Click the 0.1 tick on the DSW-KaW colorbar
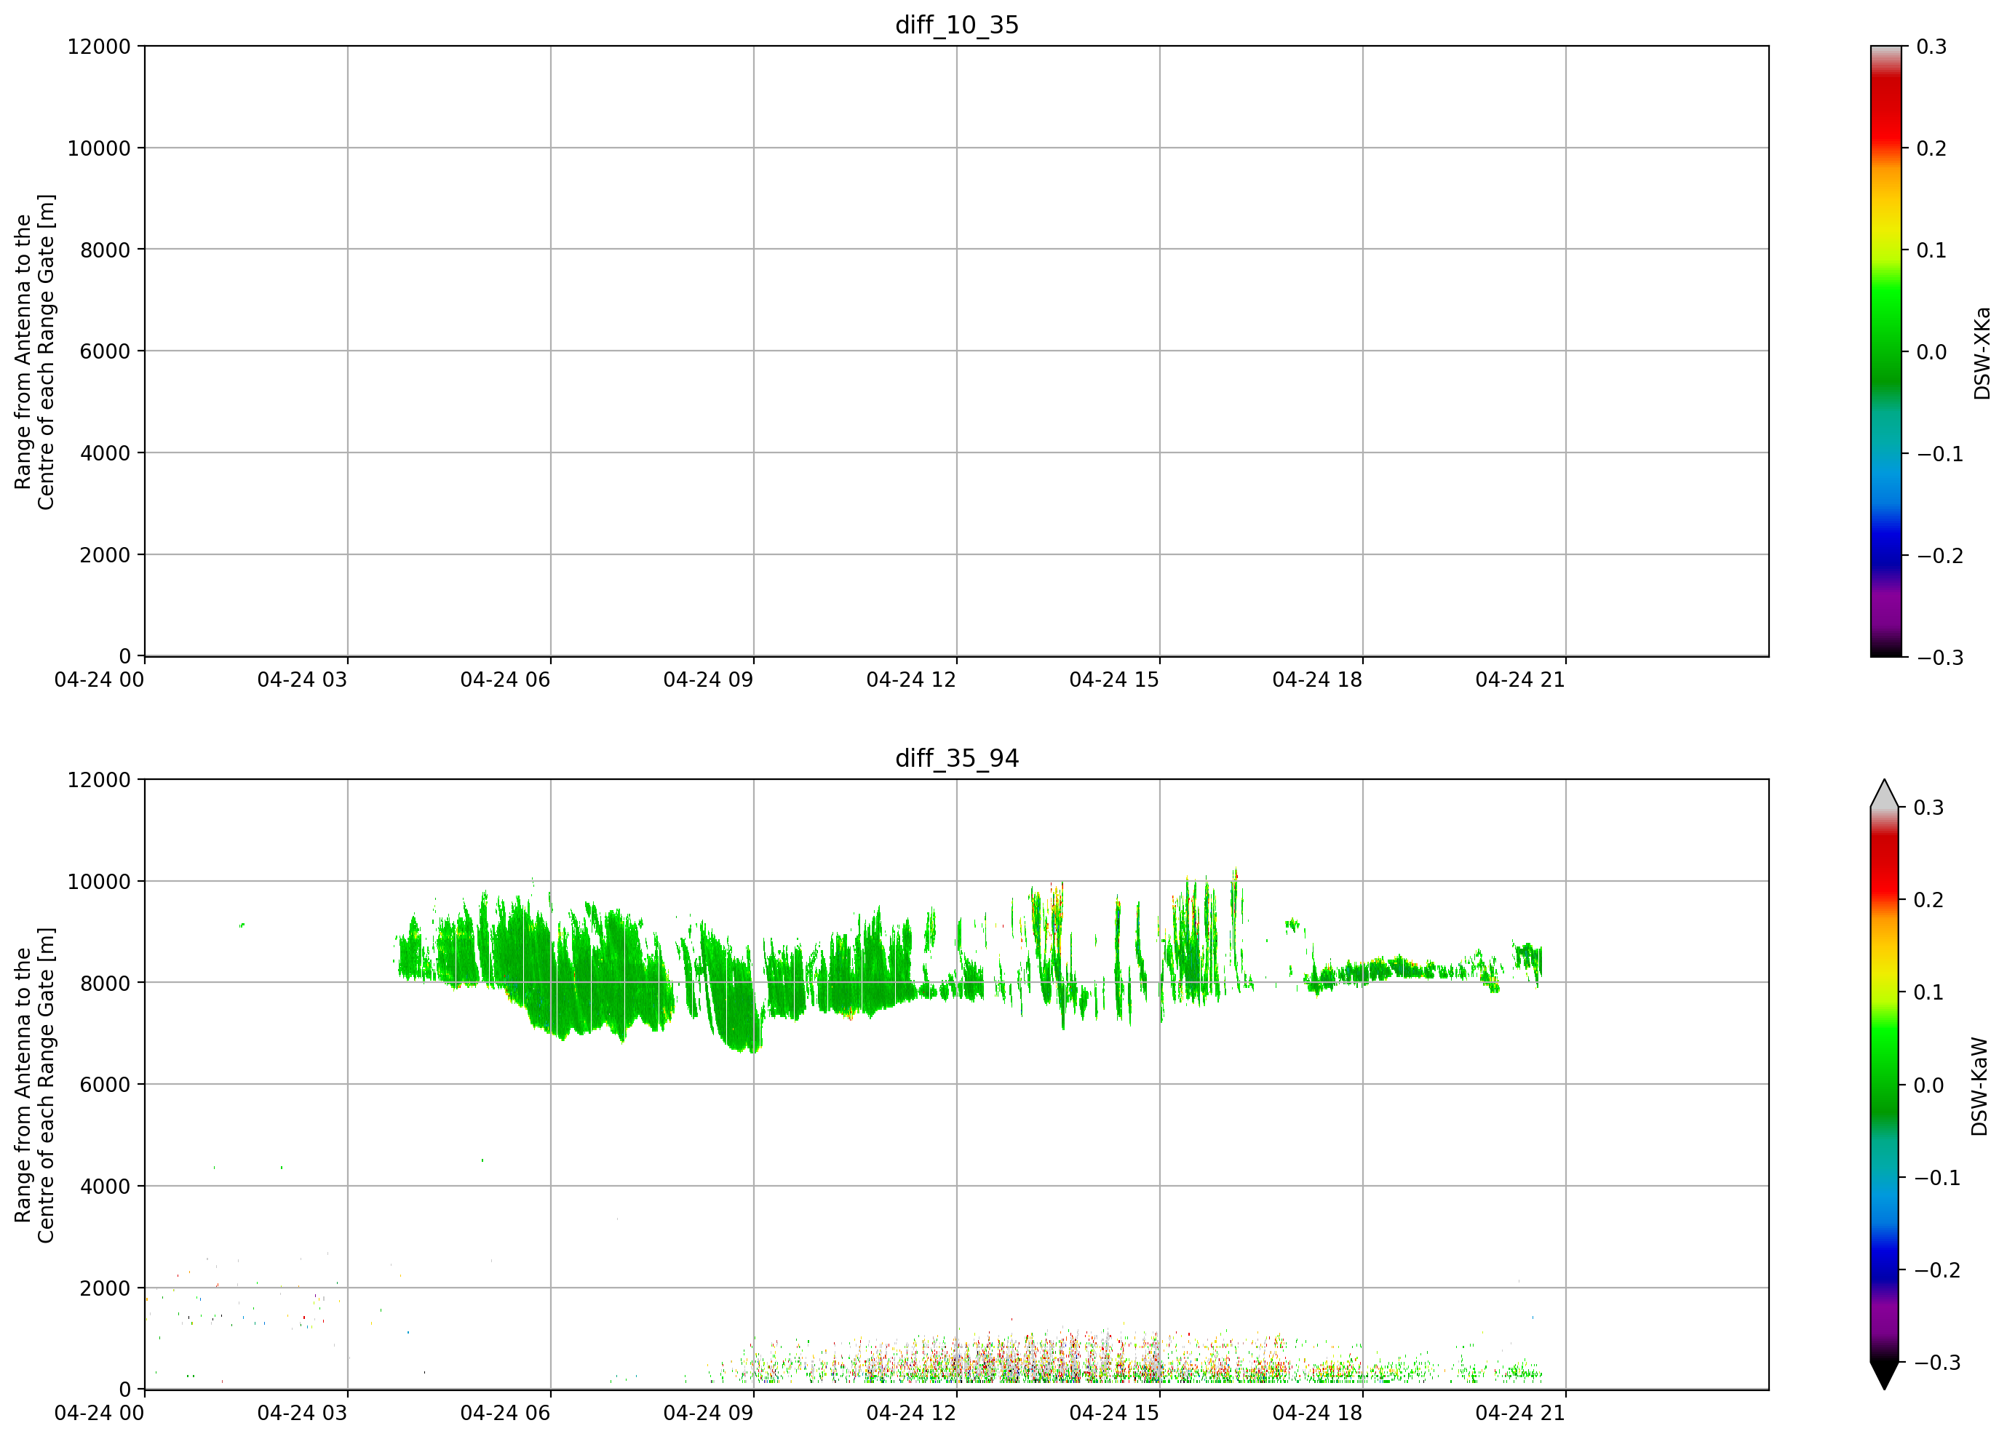The width and height of the screenshot is (2007, 1439). point(1929,992)
